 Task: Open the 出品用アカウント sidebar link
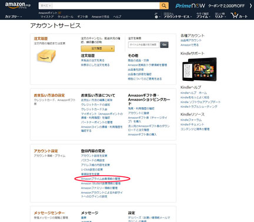(x=191, y=40)
